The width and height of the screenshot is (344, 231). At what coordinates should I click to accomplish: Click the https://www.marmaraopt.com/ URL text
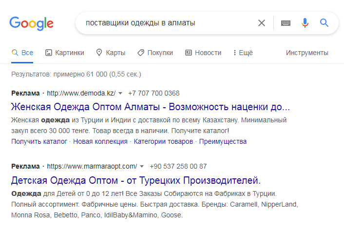point(92,167)
